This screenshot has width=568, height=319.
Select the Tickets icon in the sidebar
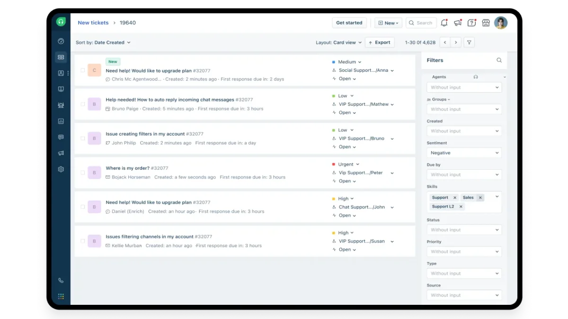pyautogui.click(x=61, y=57)
